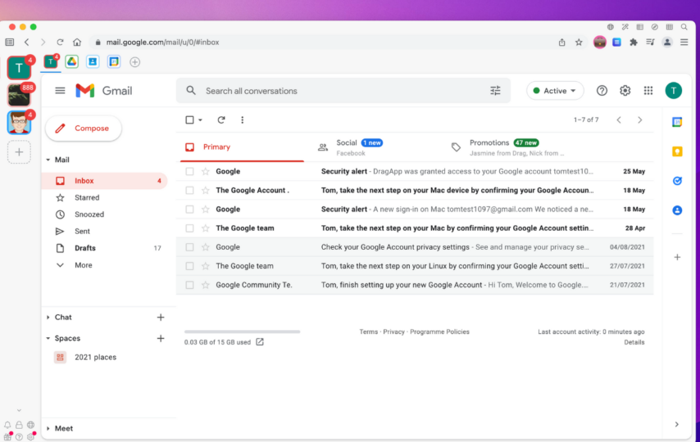Refresh the inbox list

tap(221, 120)
